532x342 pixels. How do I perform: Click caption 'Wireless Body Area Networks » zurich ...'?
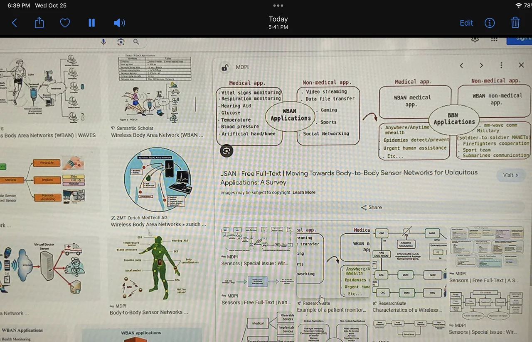[158, 224]
